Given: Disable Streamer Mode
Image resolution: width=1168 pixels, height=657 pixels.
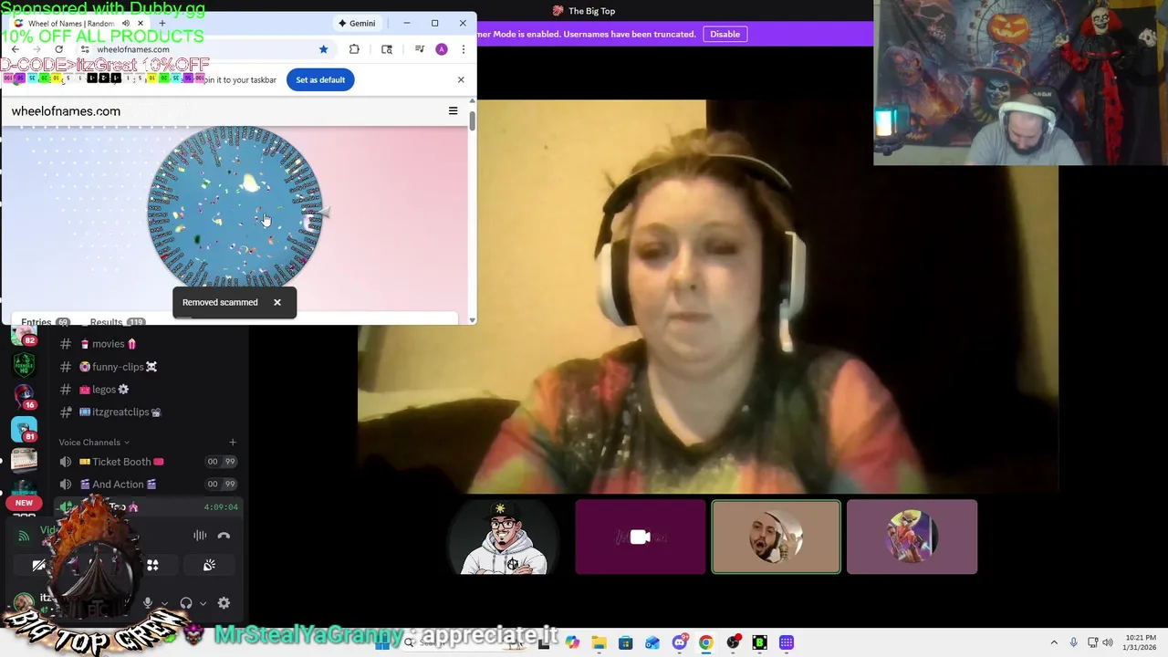Looking at the screenshot, I should [x=725, y=34].
